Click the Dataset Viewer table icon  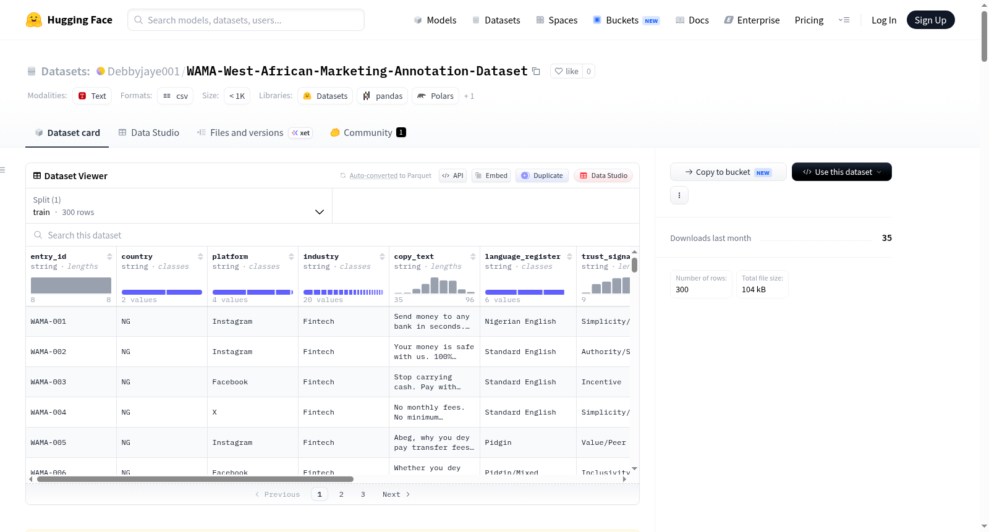pos(37,176)
